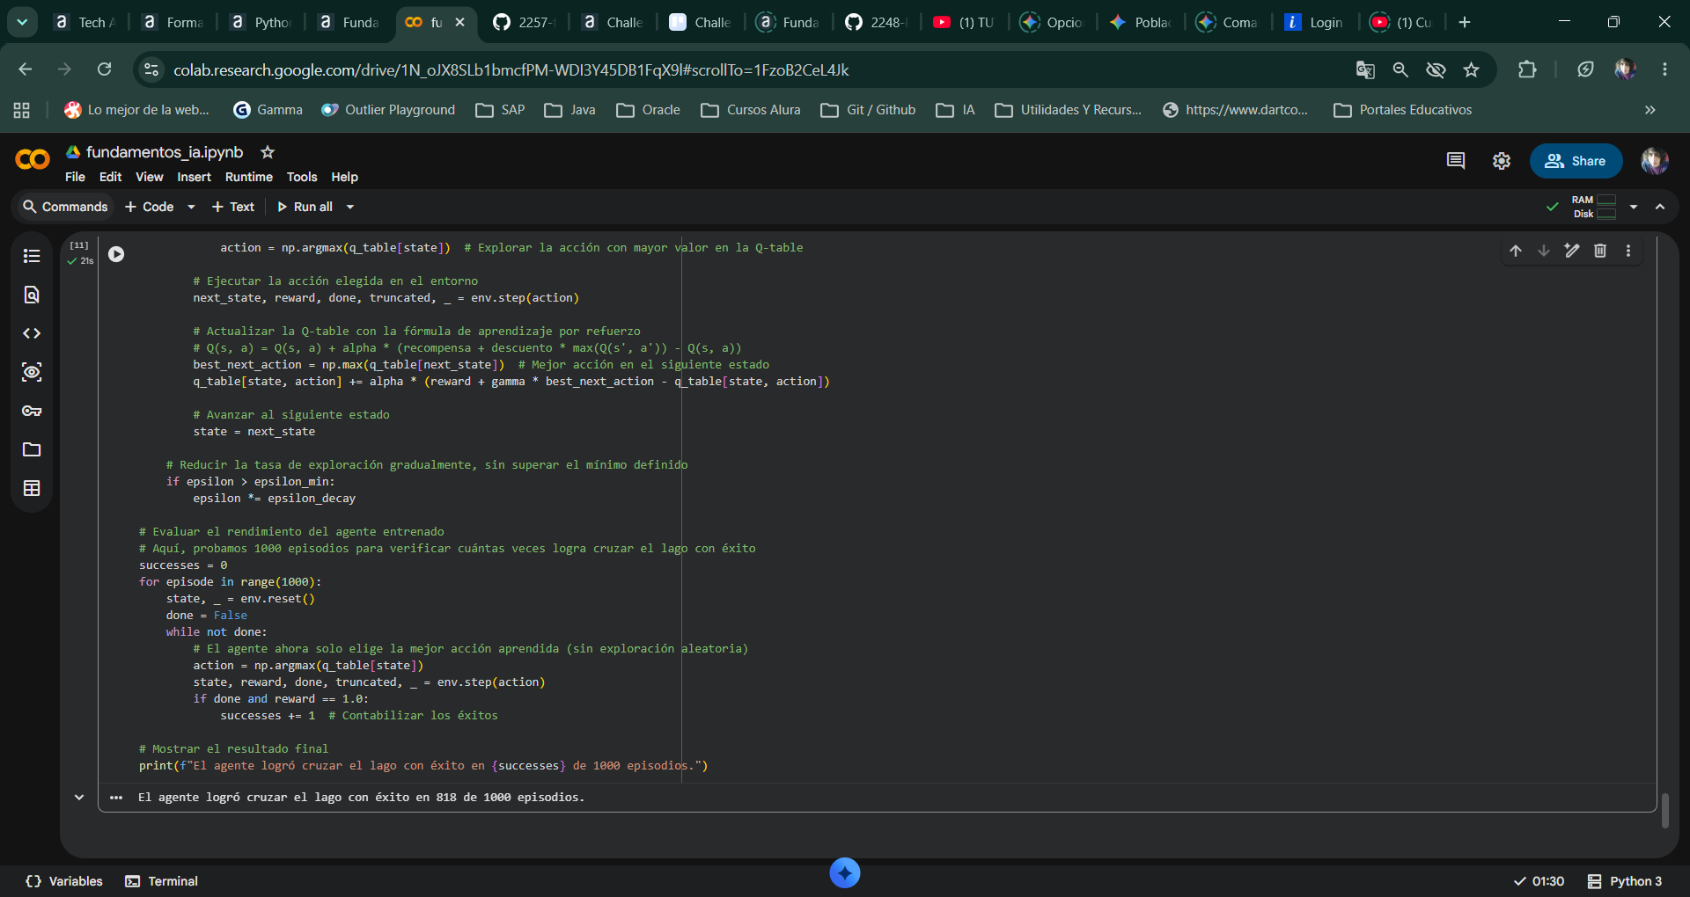Collapse the cell output with chevron
Image resolution: width=1690 pixels, height=897 pixels.
[x=79, y=798]
